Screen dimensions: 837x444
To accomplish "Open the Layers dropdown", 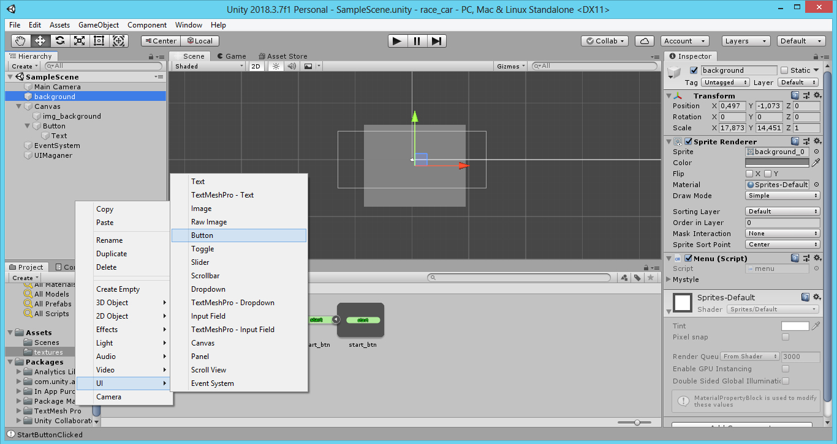I will (746, 41).
